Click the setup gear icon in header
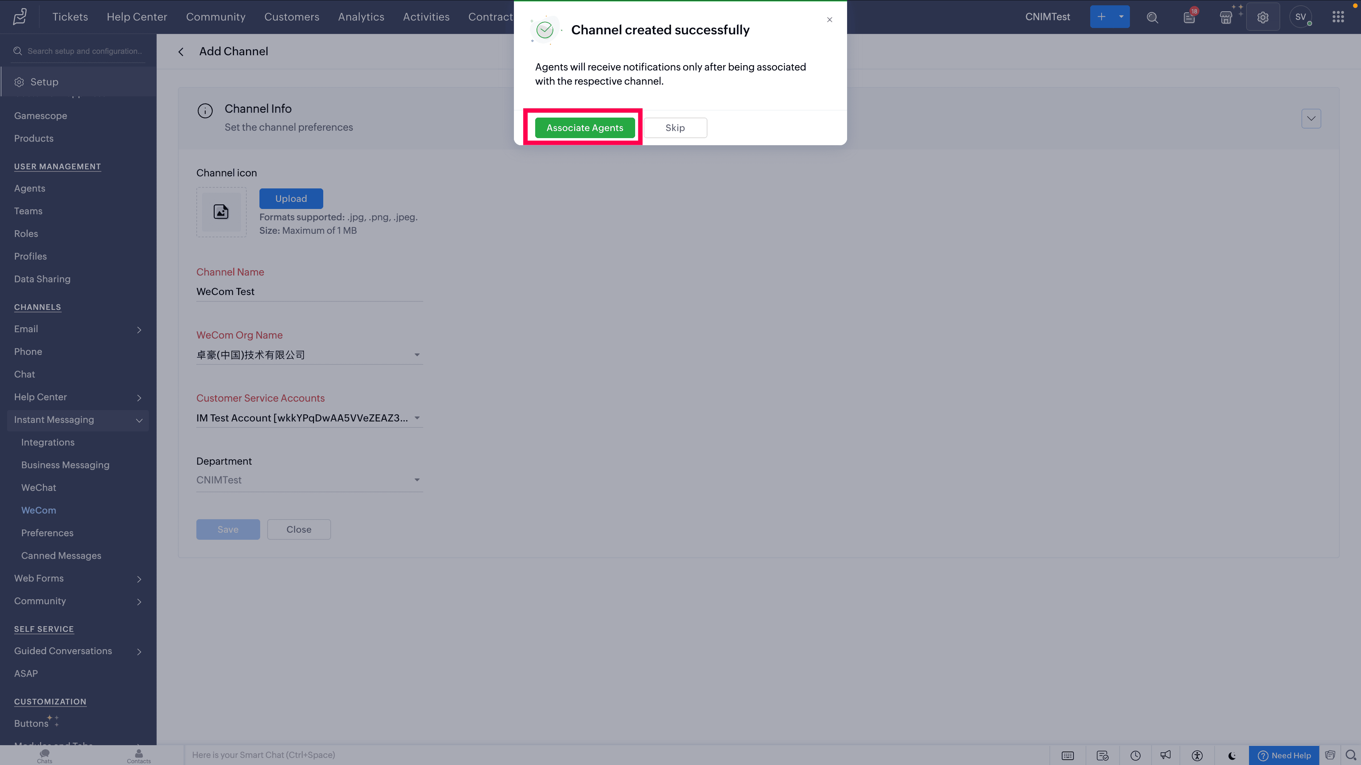1361x765 pixels. click(x=1263, y=17)
